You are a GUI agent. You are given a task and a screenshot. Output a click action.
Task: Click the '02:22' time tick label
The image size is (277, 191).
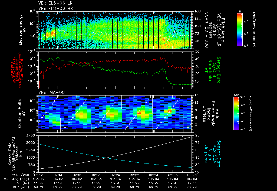point(134,175)
